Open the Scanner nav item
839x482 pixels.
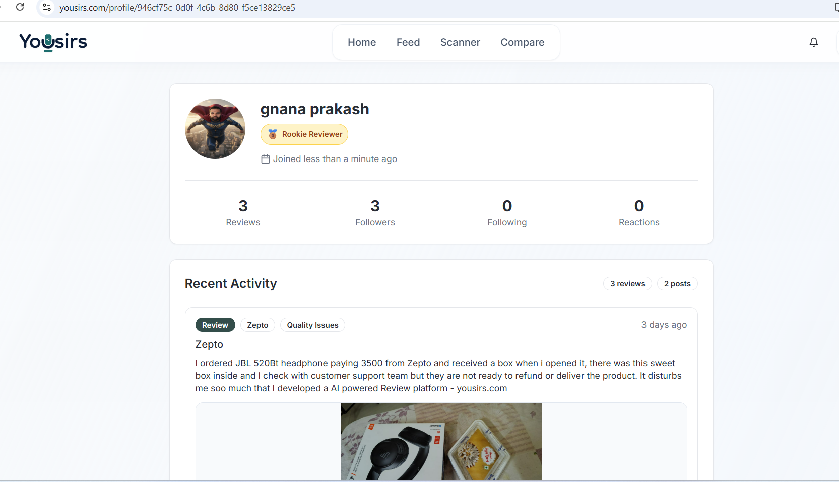coord(460,42)
